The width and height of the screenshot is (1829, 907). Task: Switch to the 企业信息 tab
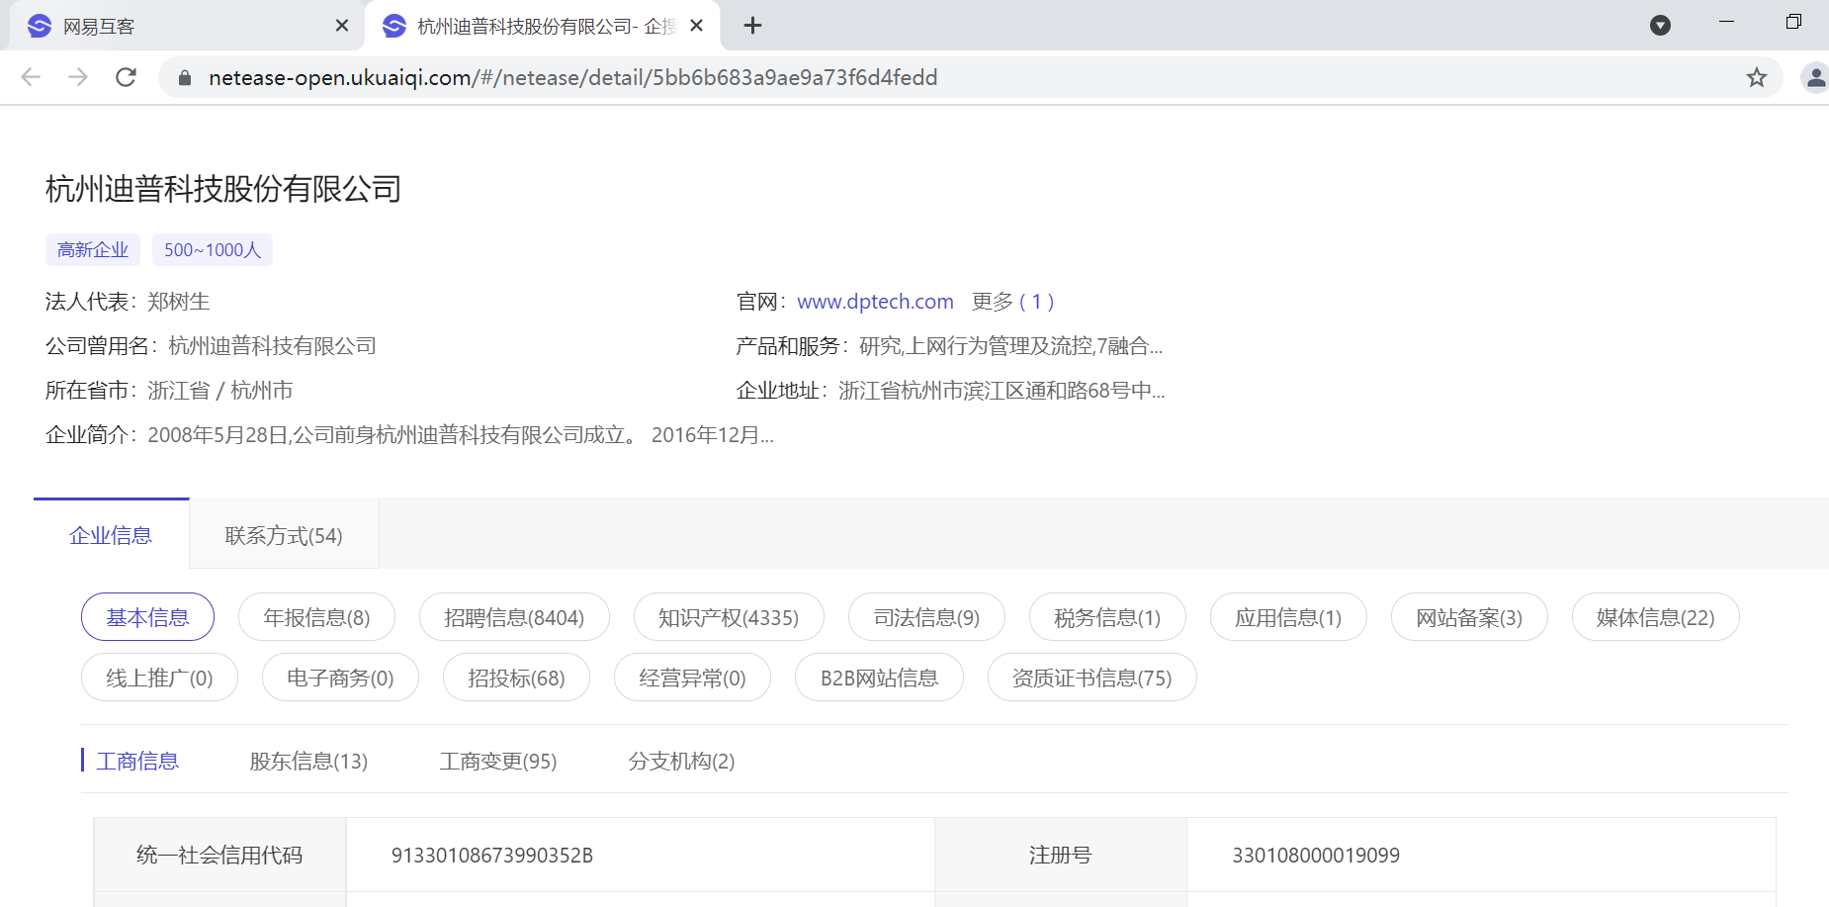click(111, 535)
